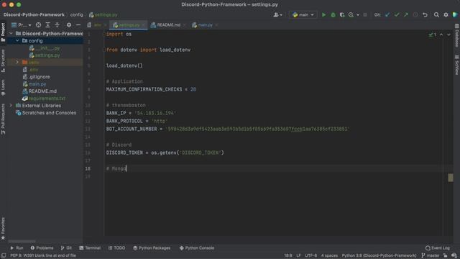This screenshot has height=259, width=460.
Task: Open the Terminal tool window
Action: (90, 248)
